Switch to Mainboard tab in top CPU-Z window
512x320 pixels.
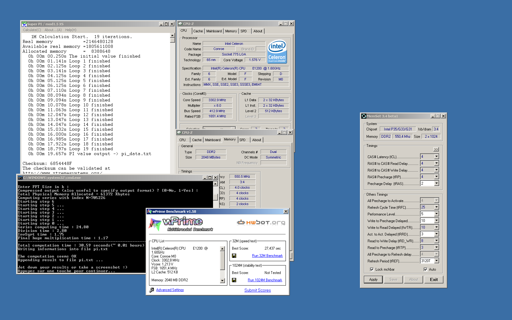point(214,31)
